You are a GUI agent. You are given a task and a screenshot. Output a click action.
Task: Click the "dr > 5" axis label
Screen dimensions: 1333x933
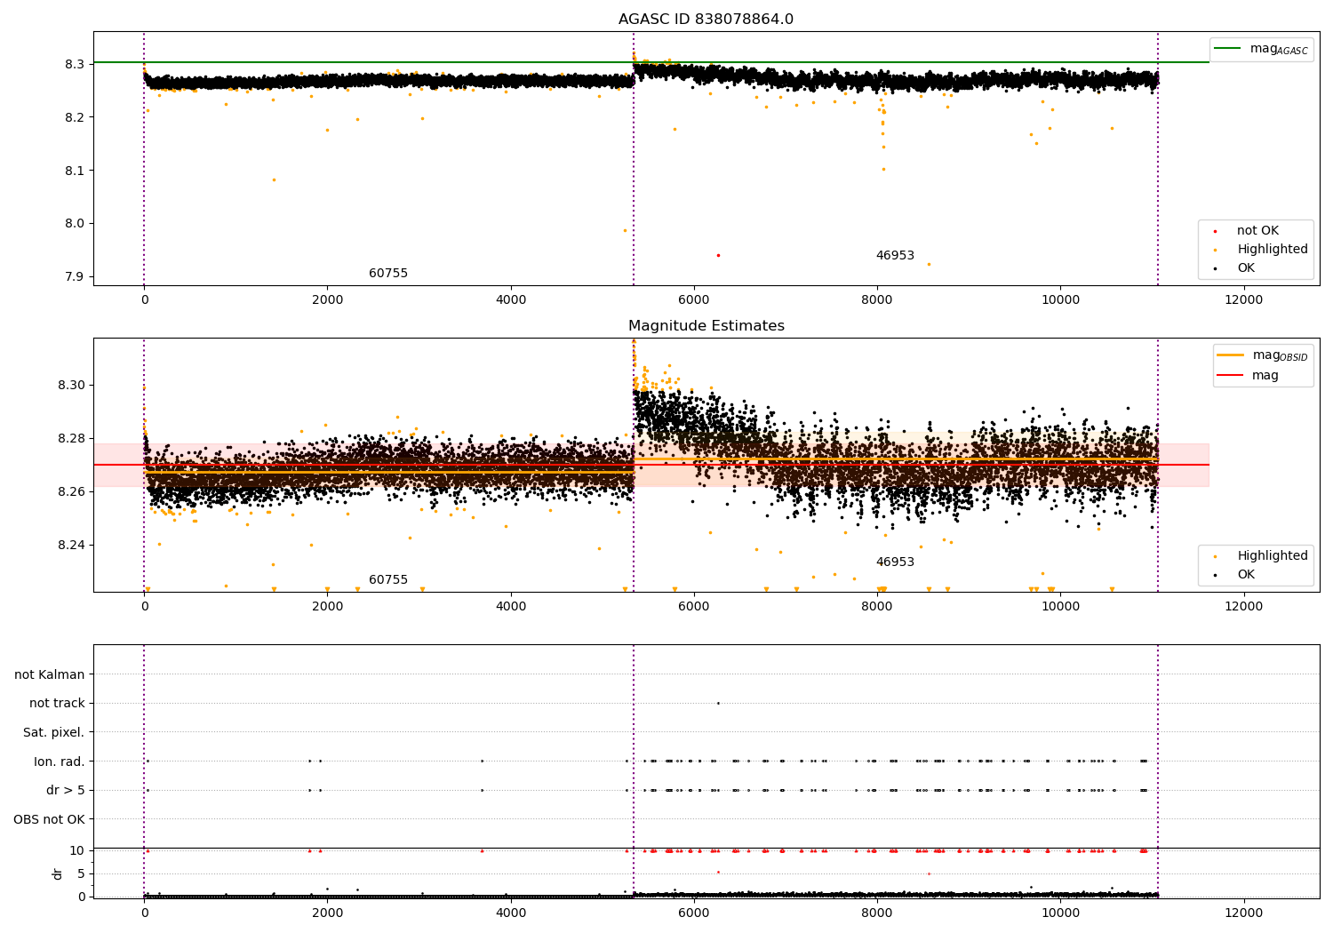point(66,791)
